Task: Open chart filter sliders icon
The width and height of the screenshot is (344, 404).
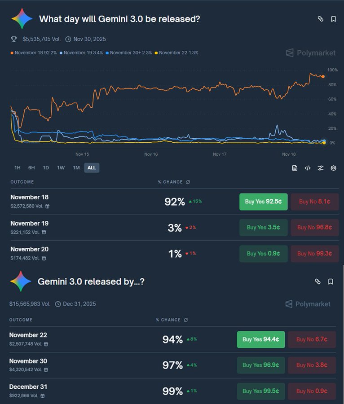Action: point(320,168)
